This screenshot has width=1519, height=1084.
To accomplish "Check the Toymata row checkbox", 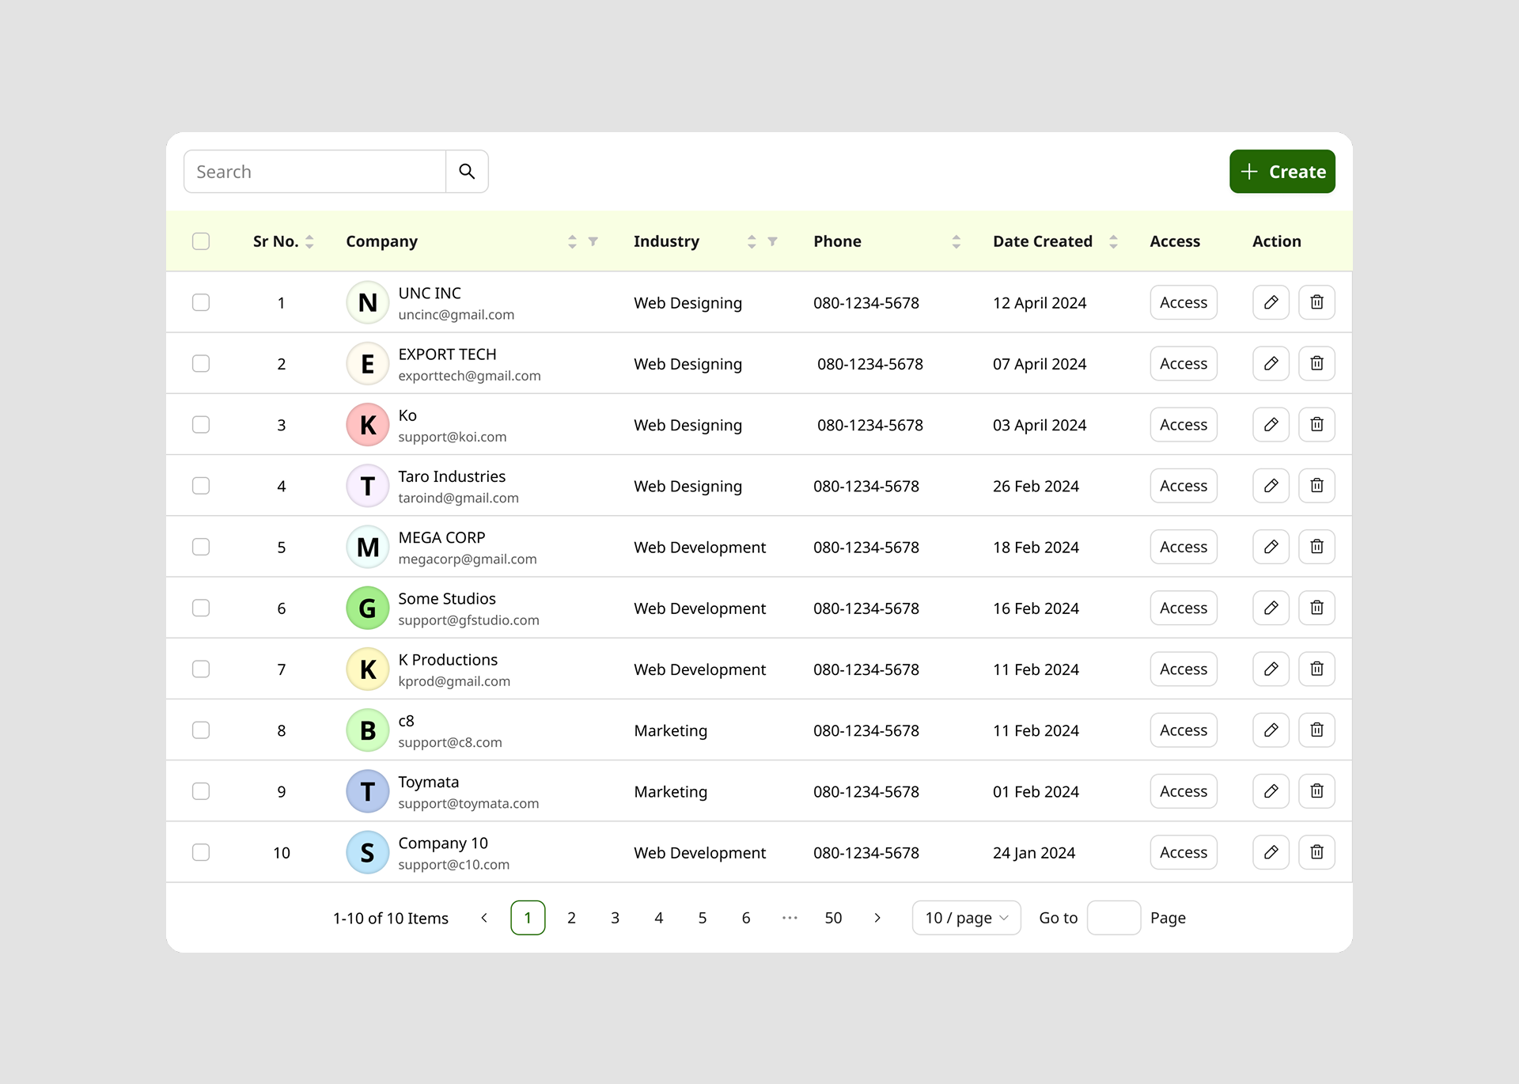I will (x=201, y=791).
